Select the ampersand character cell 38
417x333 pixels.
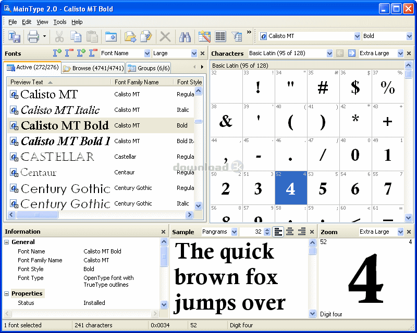226,120
